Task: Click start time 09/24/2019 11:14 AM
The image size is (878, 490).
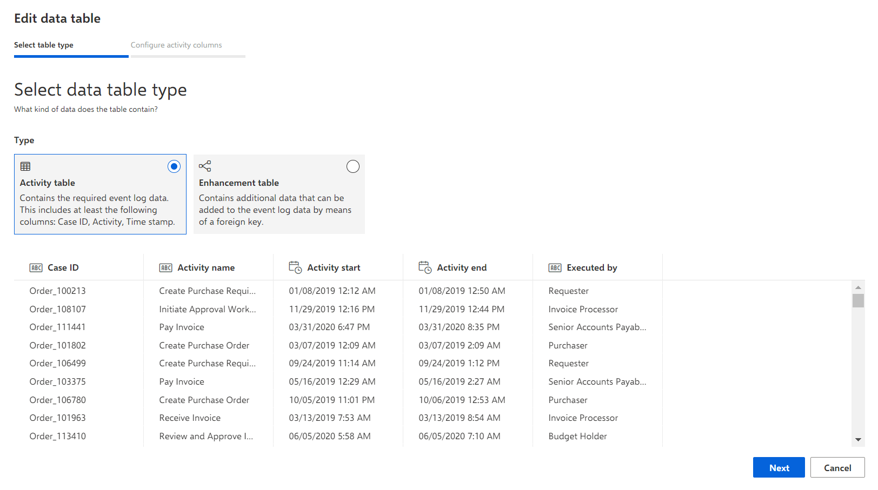Action: (332, 364)
